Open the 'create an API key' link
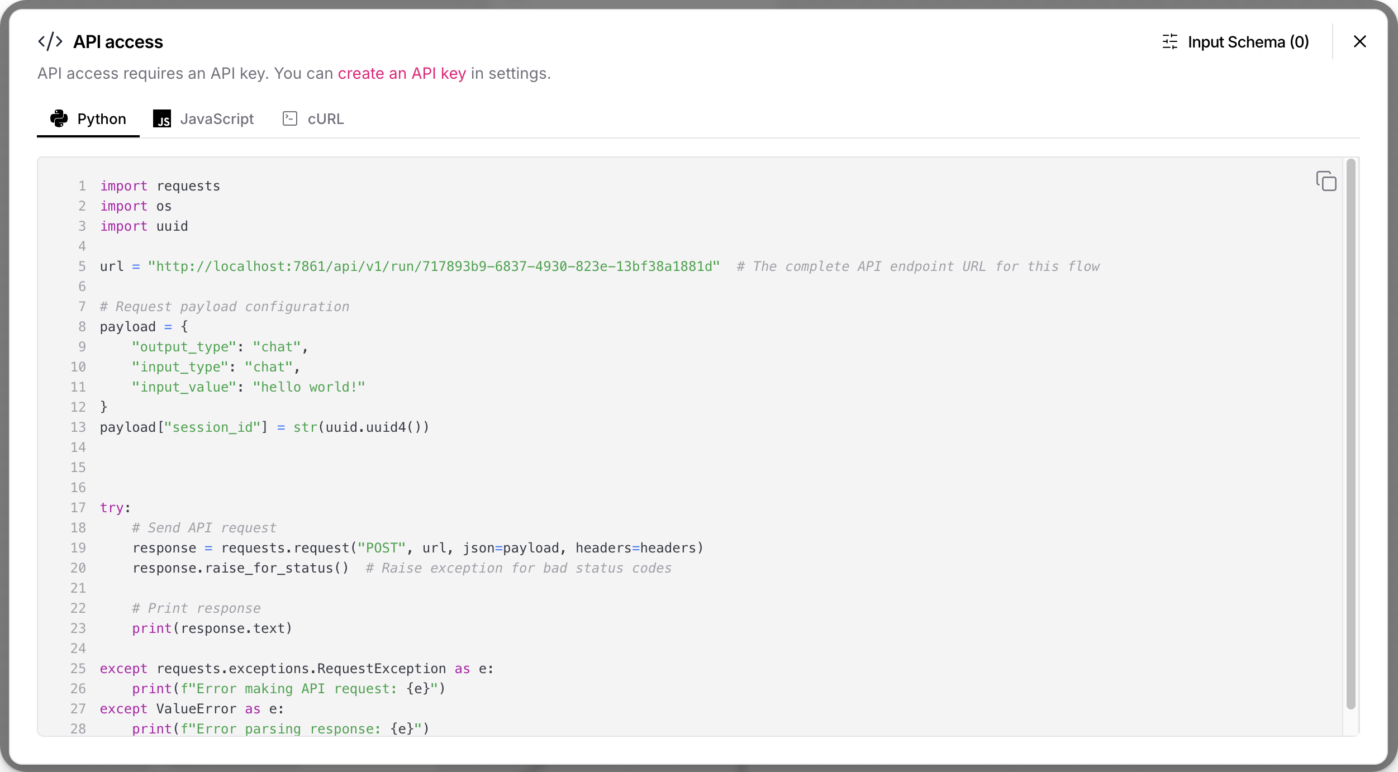Viewport: 1398px width, 772px height. pos(401,73)
